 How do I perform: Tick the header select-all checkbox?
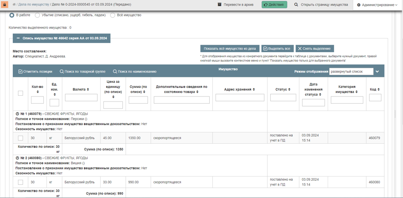pyautogui.click(x=20, y=93)
